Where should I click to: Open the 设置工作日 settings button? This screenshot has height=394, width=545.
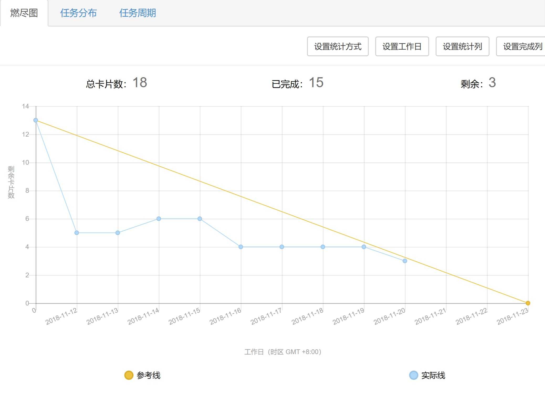point(402,46)
